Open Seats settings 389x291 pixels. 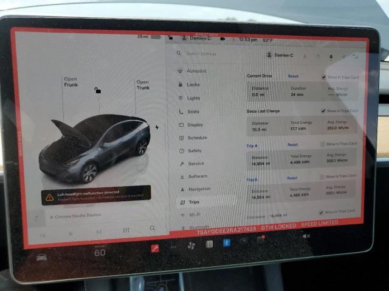click(x=189, y=112)
